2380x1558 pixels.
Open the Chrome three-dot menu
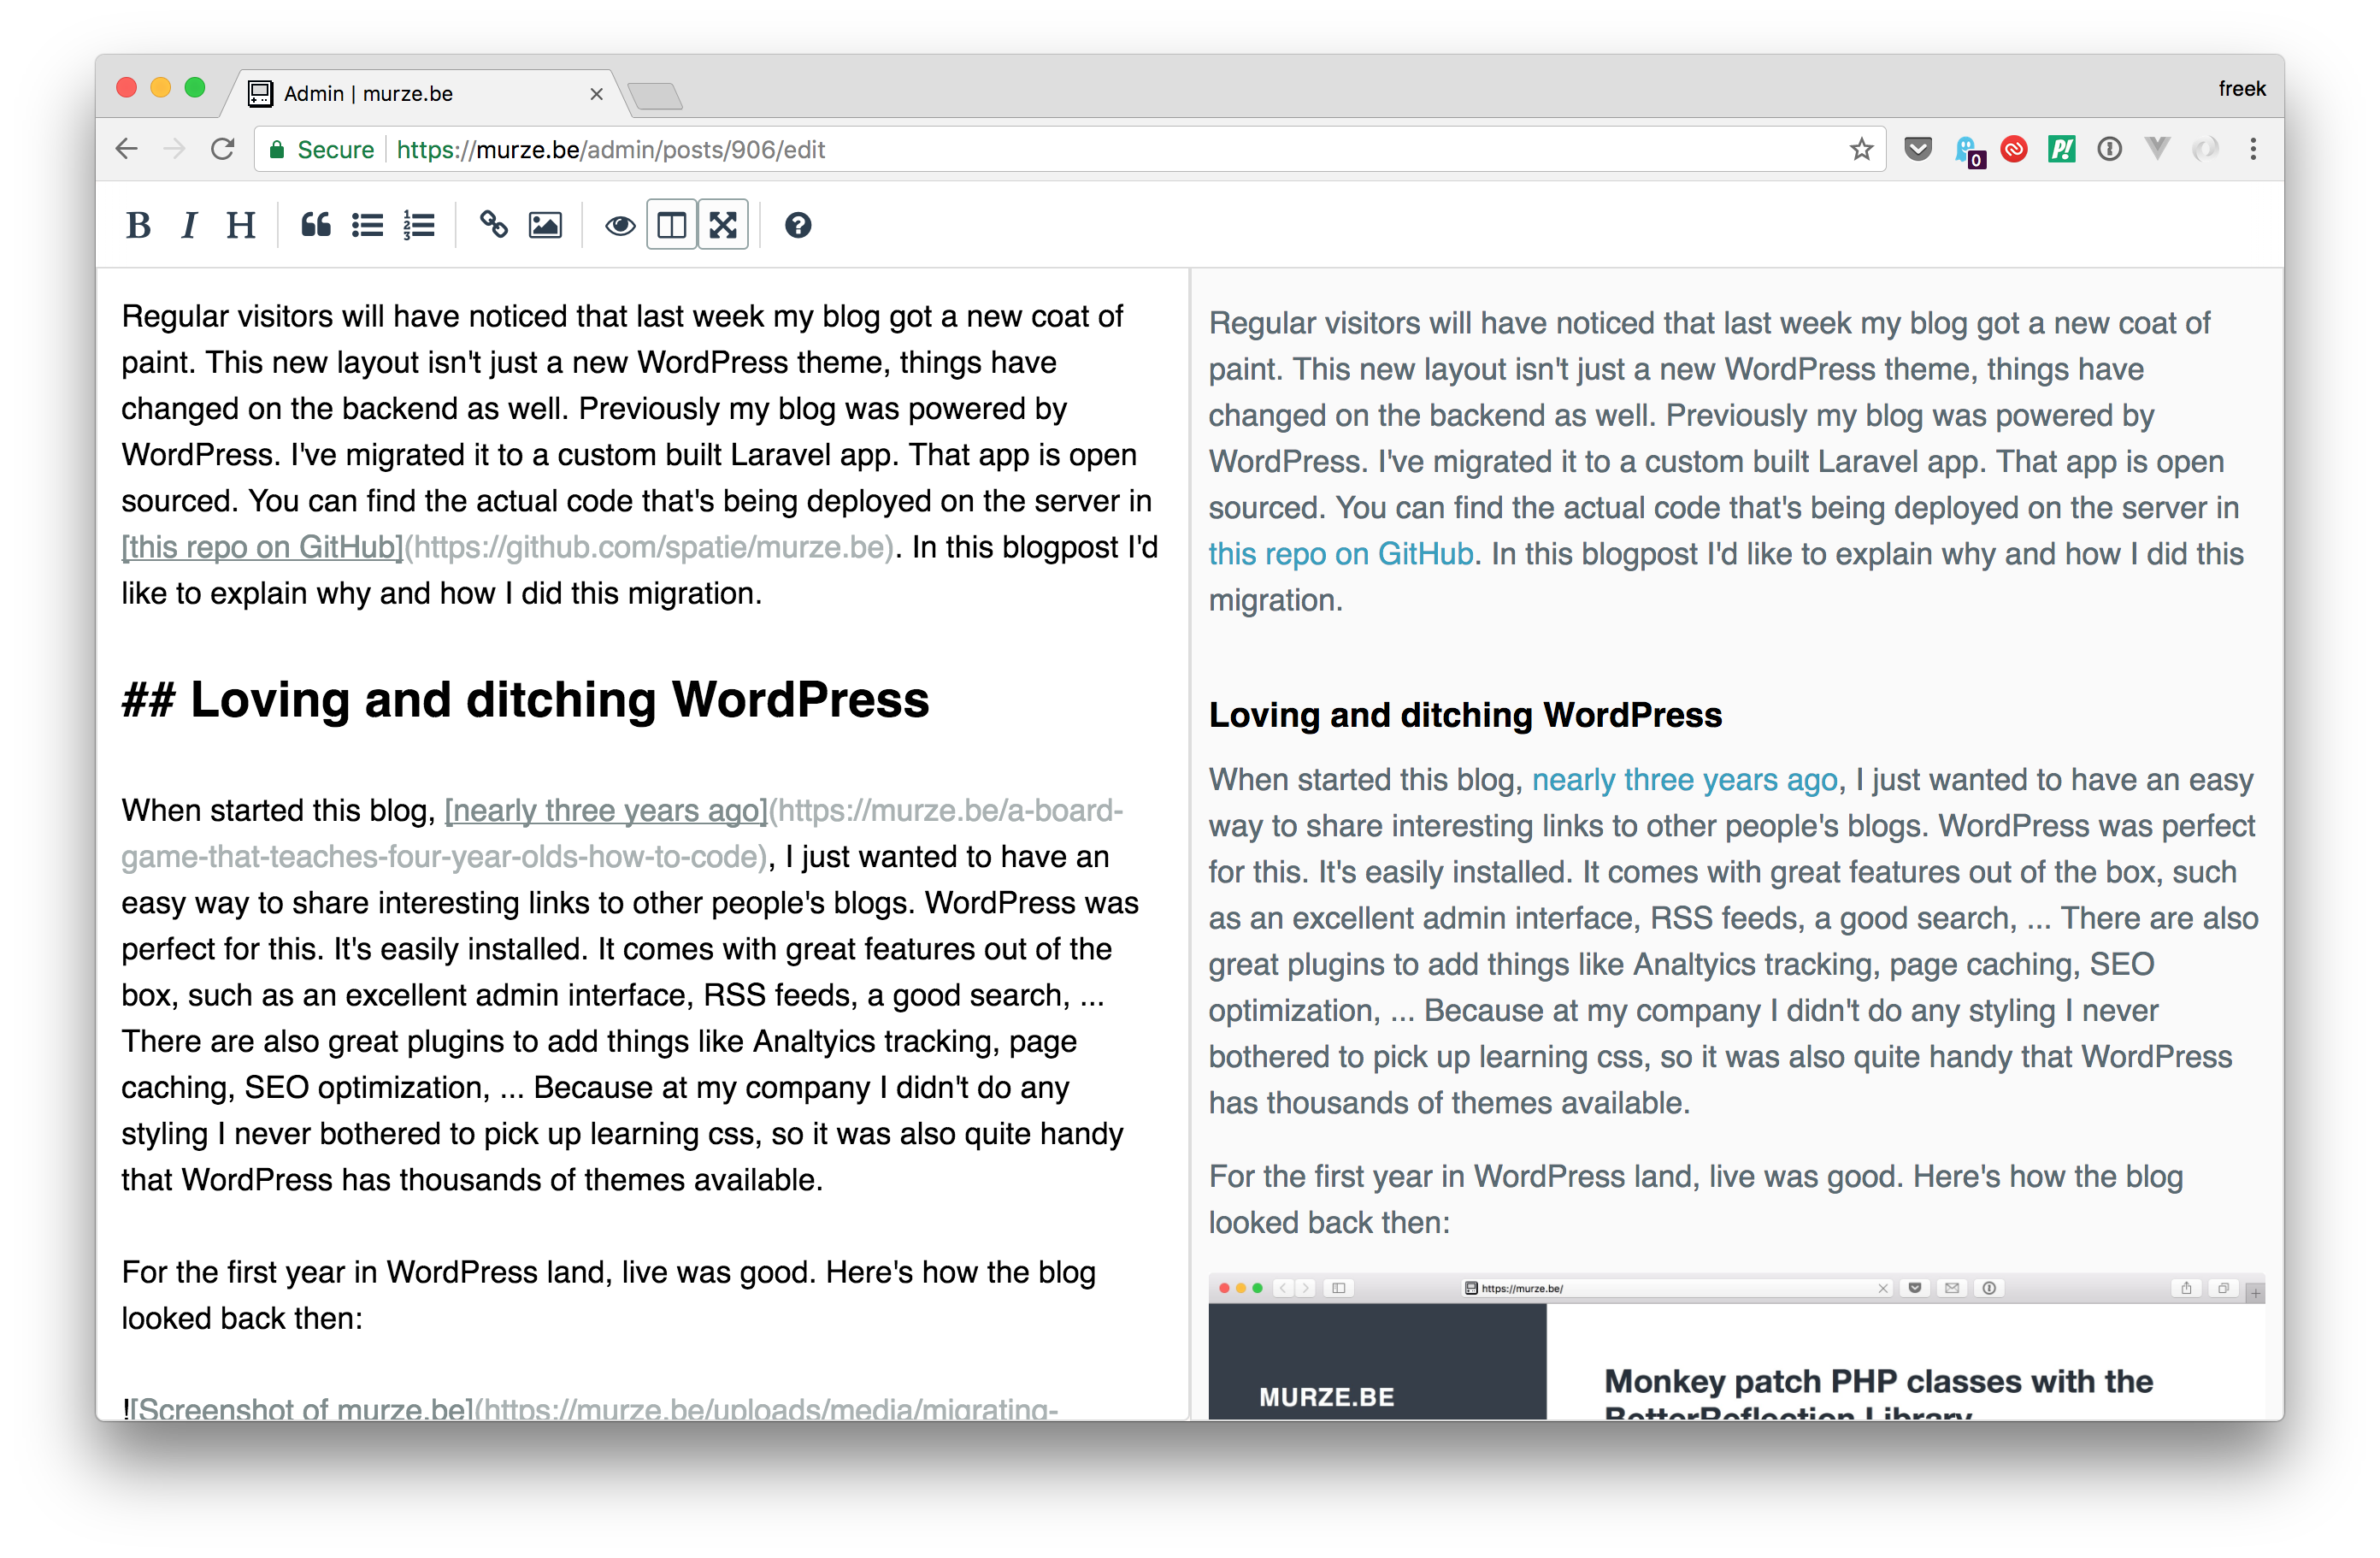(x=2254, y=149)
